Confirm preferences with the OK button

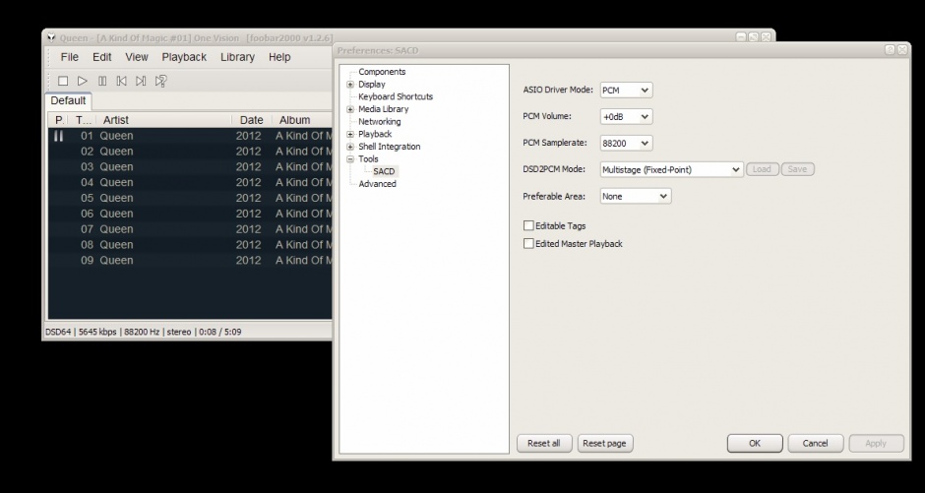pos(754,444)
